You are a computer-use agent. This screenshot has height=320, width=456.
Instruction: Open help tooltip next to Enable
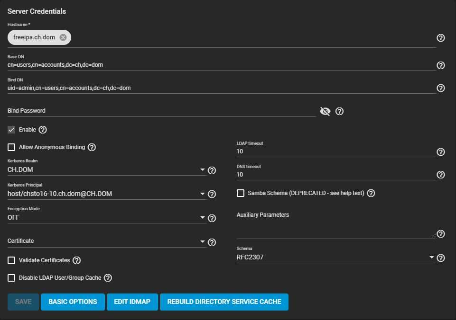click(x=43, y=130)
